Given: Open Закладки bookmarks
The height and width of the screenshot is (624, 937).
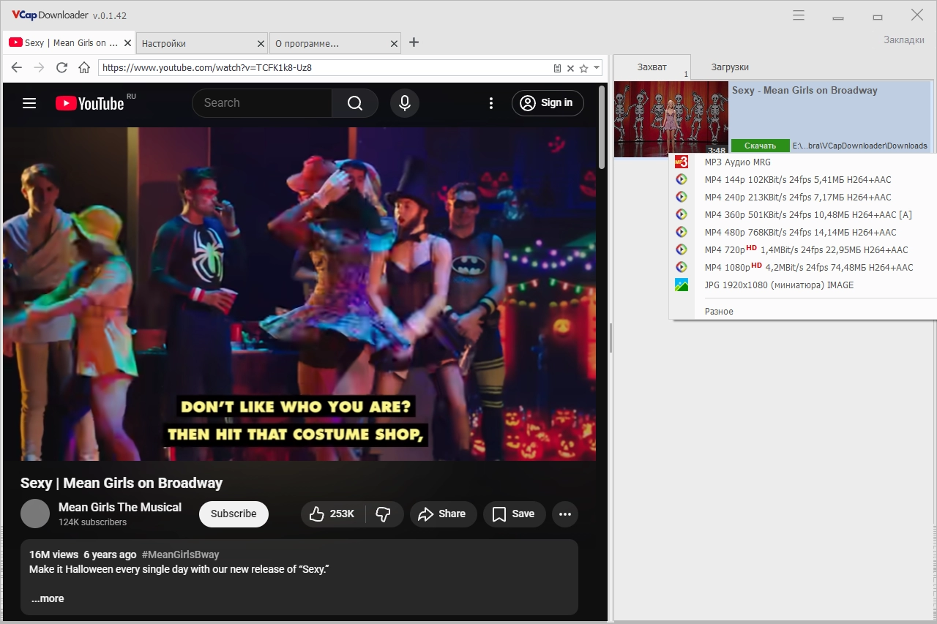Looking at the screenshot, I should pos(904,40).
